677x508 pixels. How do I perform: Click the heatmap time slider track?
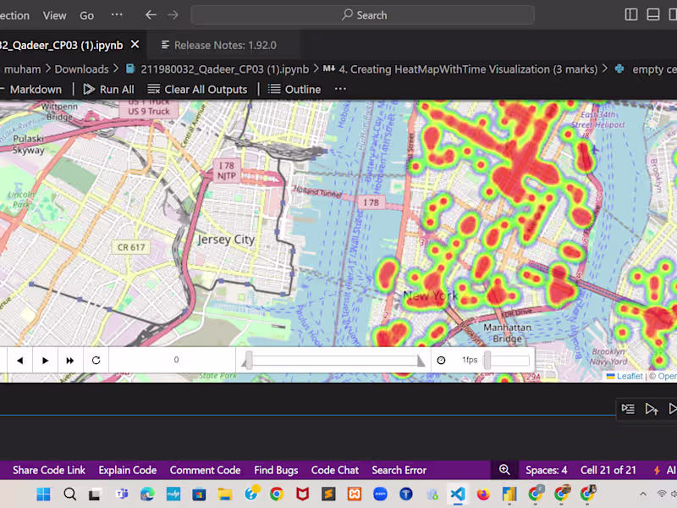(x=333, y=360)
